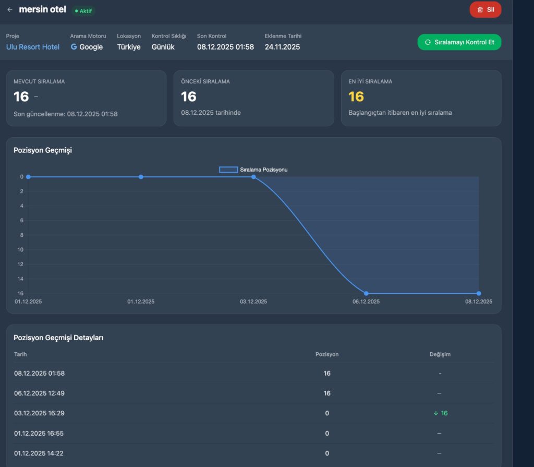
Task: Click the back arrow beside mersin otel
Action: pos(10,10)
